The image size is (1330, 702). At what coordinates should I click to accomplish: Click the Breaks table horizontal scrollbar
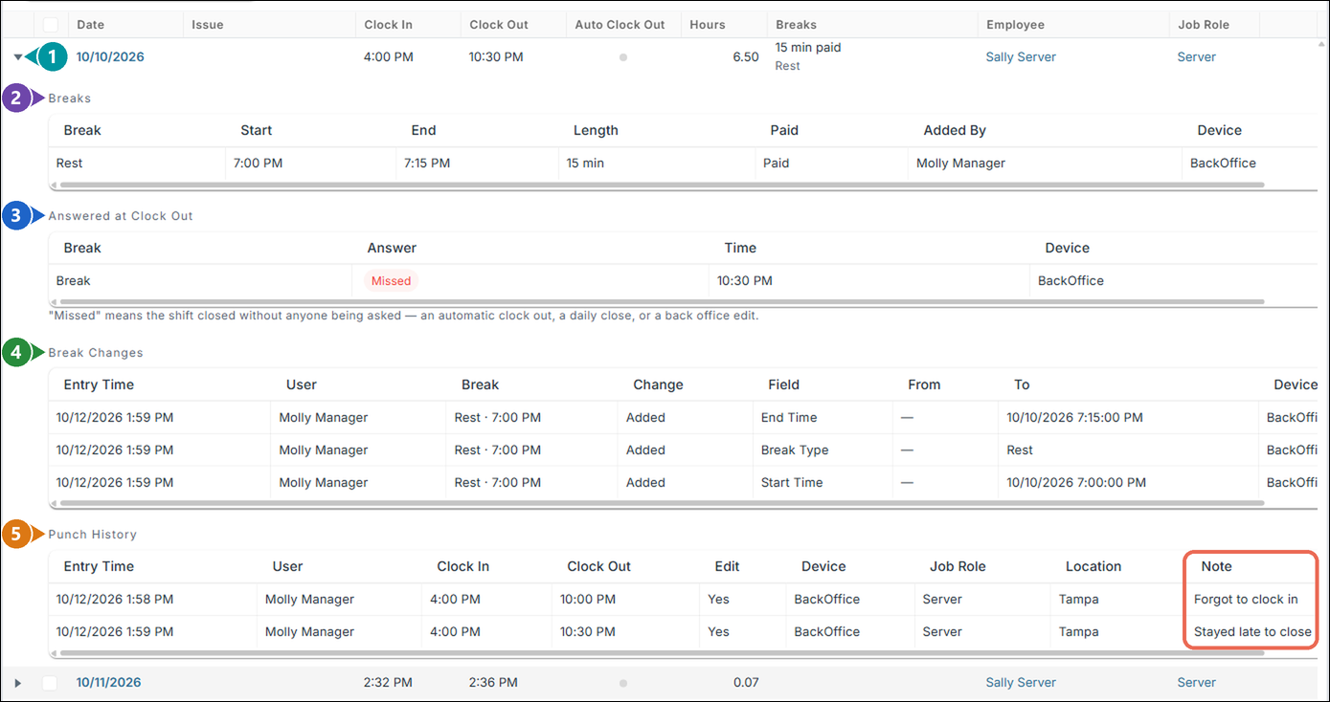coord(661,185)
